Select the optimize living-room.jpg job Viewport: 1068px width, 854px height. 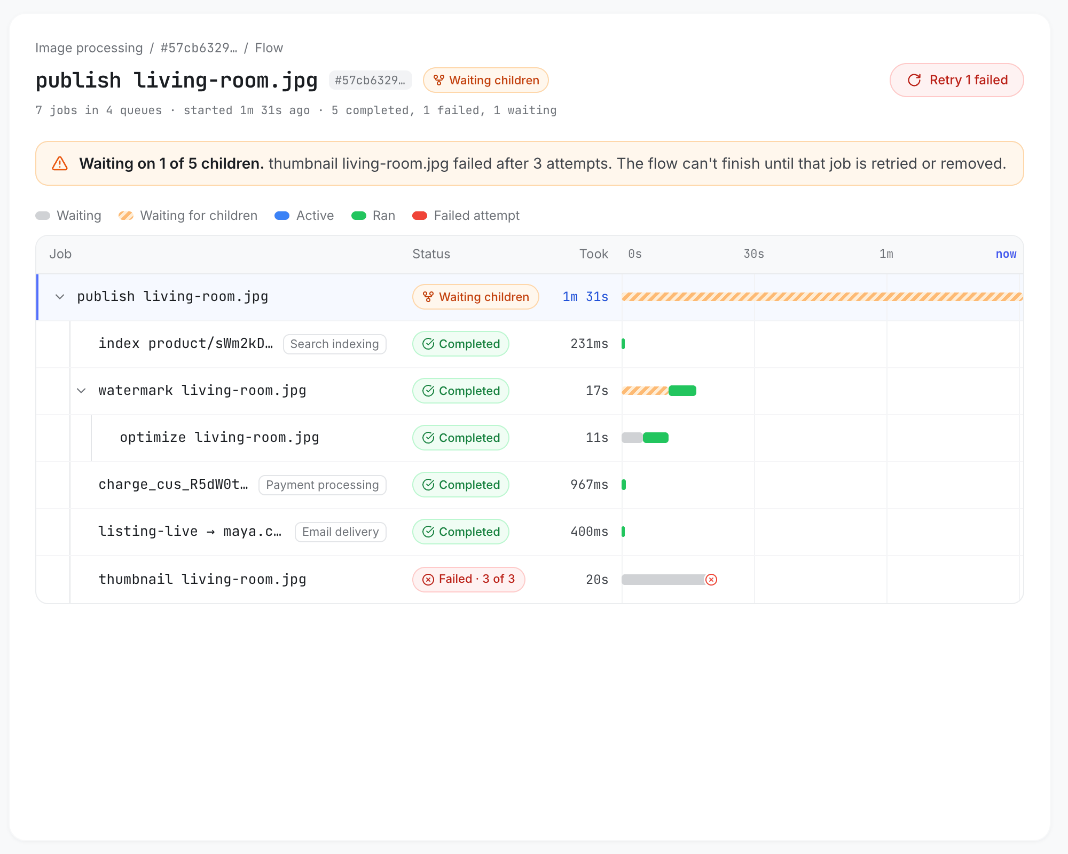(530, 438)
